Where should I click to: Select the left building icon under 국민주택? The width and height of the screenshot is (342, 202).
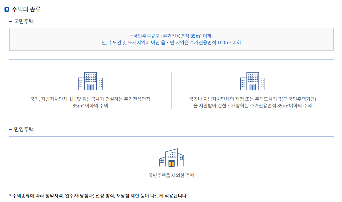(90, 81)
